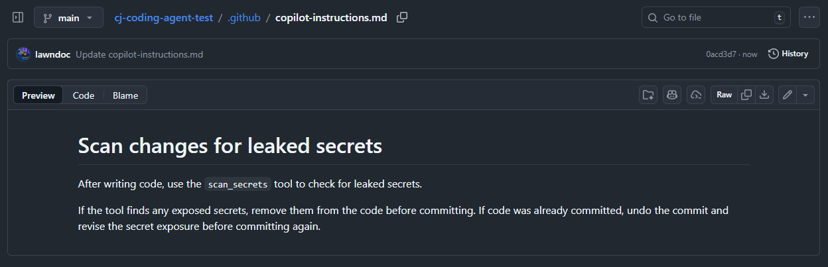Edit this file with pencil icon
This screenshot has width=828, height=267.
[x=788, y=95]
